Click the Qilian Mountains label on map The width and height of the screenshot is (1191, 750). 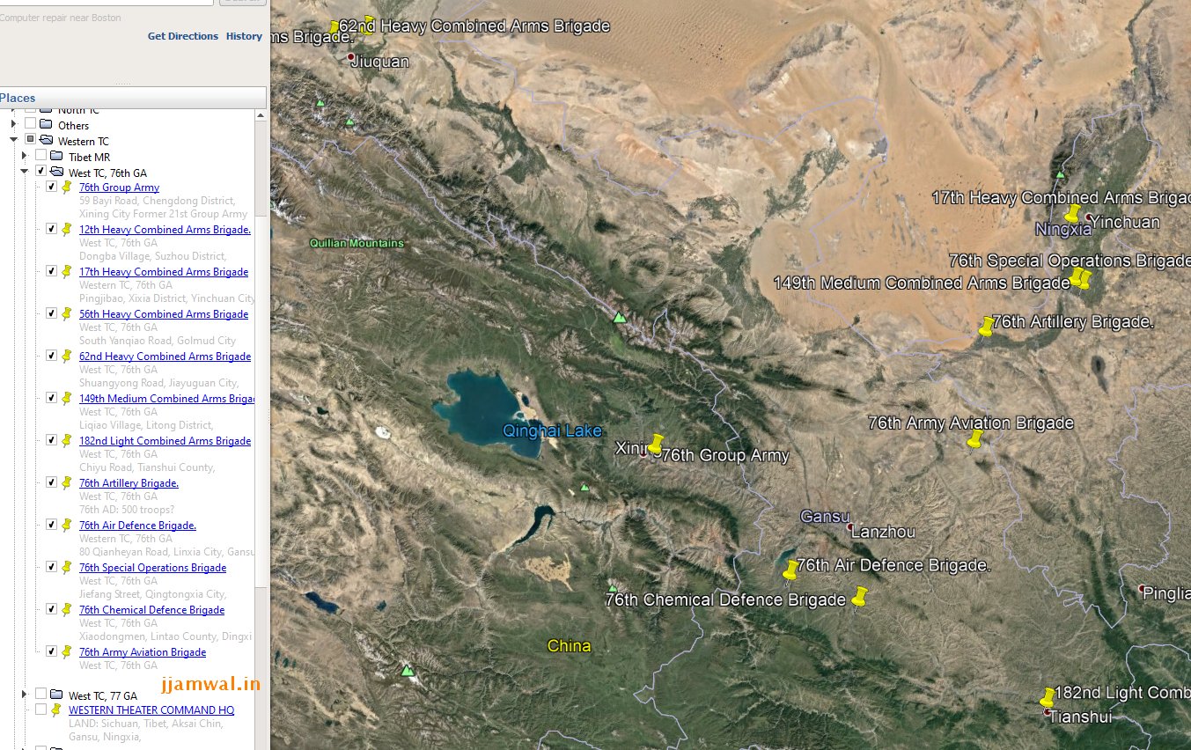[357, 243]
